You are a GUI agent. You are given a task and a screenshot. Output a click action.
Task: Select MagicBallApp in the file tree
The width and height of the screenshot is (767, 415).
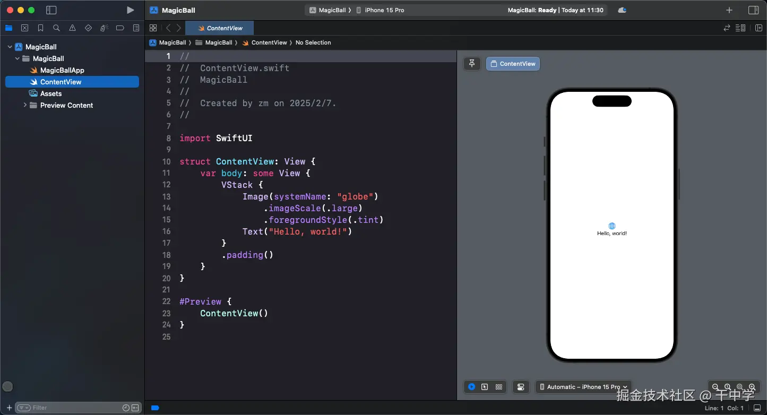tap(62, 70)
